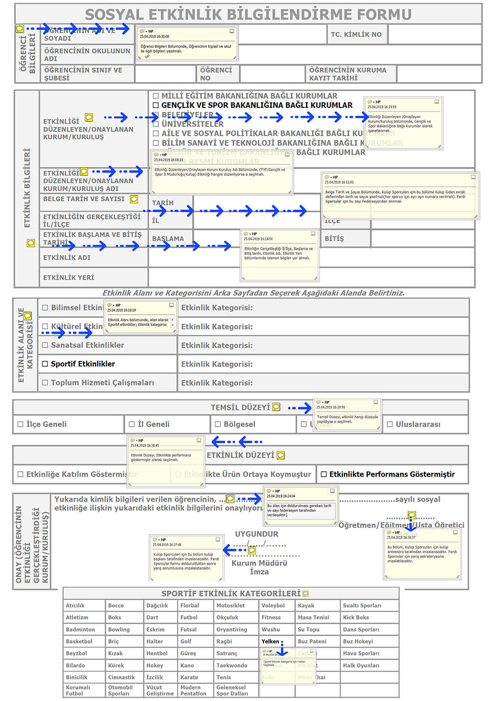
Task: Minimize the note about Kurum Kuruluş Adı Bölümünde
Action: (287, 155)
